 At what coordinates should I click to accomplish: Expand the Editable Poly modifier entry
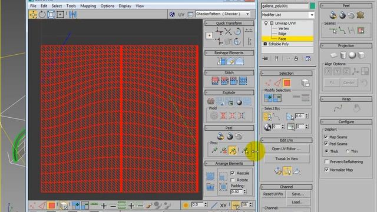click(265, 44)
